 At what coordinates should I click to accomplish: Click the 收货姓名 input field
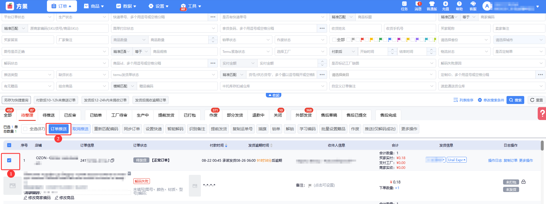(355, 29)
